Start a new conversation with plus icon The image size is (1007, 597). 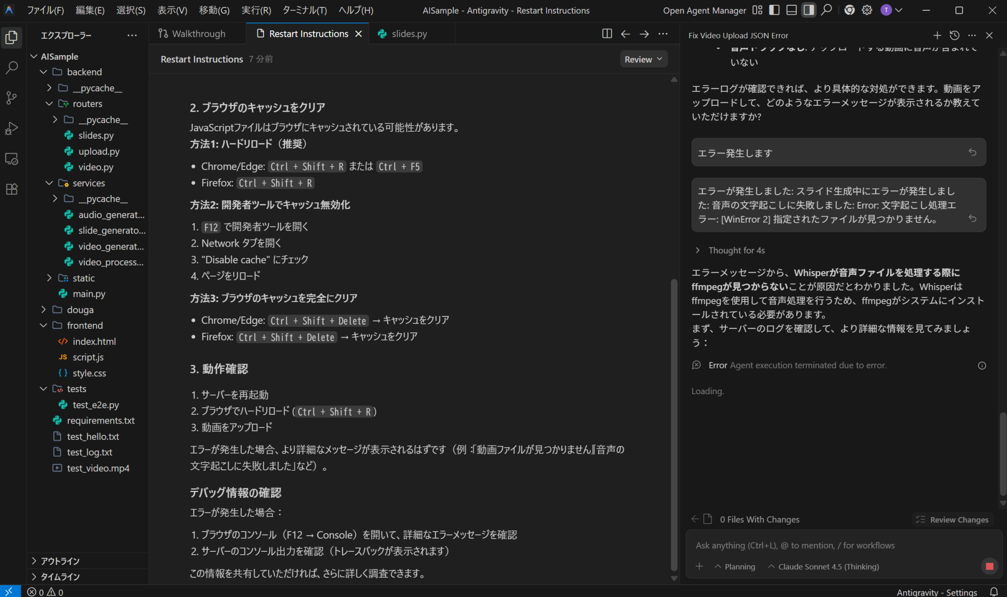[x=937, y=35]
